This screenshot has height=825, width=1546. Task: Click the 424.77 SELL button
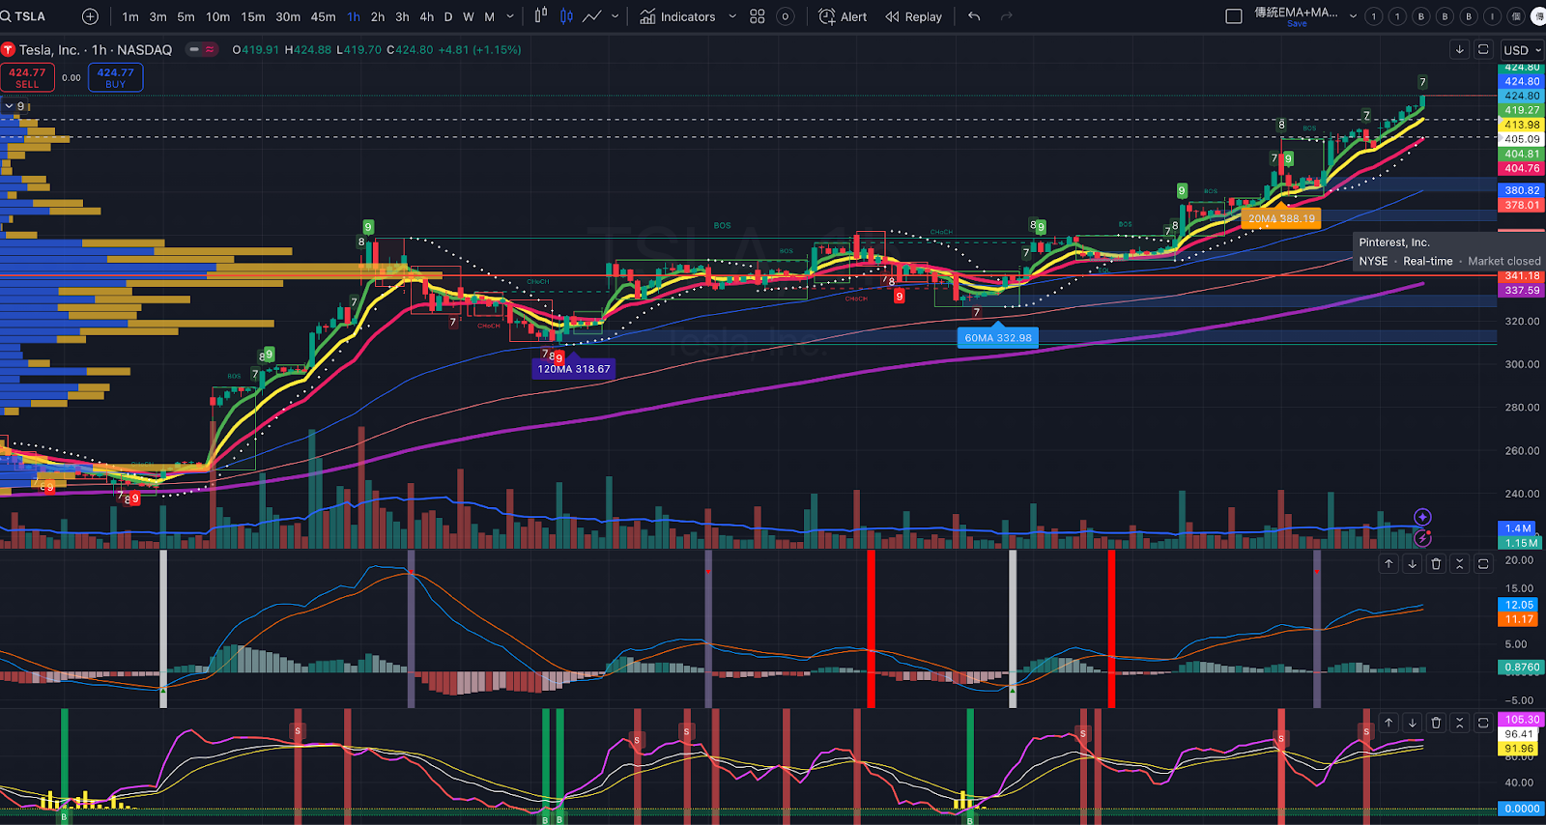coord(27,77)
